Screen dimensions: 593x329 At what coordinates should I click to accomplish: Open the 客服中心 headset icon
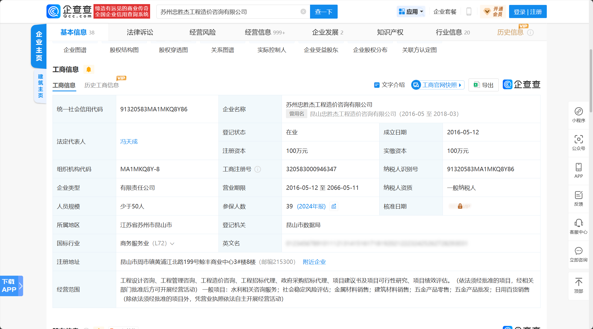click(x=579, y=223)
